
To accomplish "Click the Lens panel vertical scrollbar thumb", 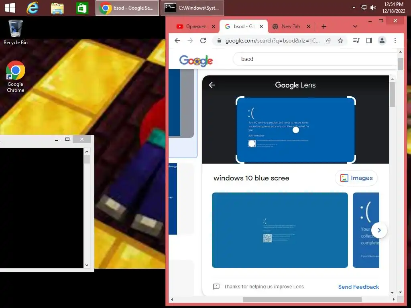I will tap(392, 95).
